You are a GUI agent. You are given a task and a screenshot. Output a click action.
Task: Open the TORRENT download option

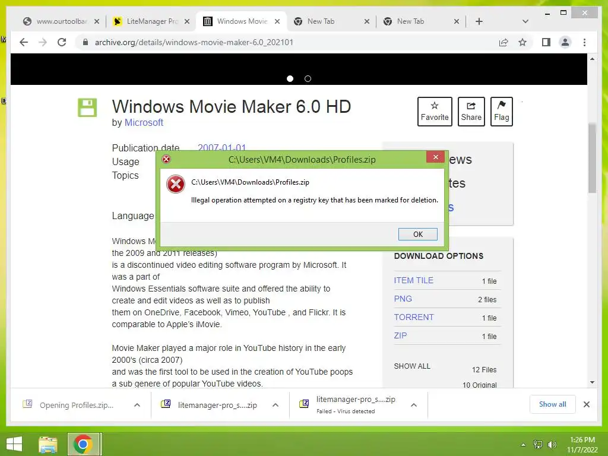coord(414,317)
